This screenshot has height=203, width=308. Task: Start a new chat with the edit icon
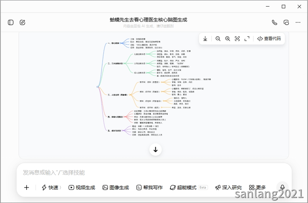pyautogui.click(x=22, y=22)
